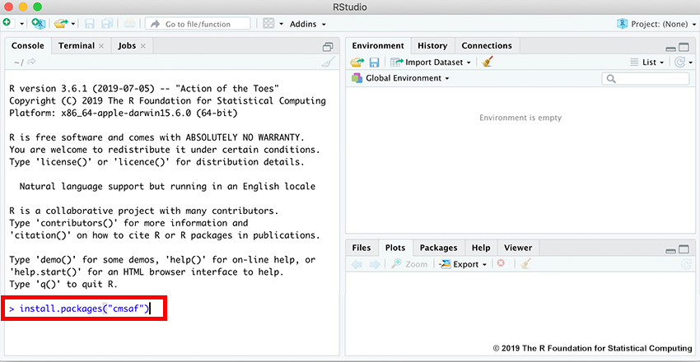The image size is (700, 362).
Task: Click the Refresh plot icon
Action: pos(686,264)
